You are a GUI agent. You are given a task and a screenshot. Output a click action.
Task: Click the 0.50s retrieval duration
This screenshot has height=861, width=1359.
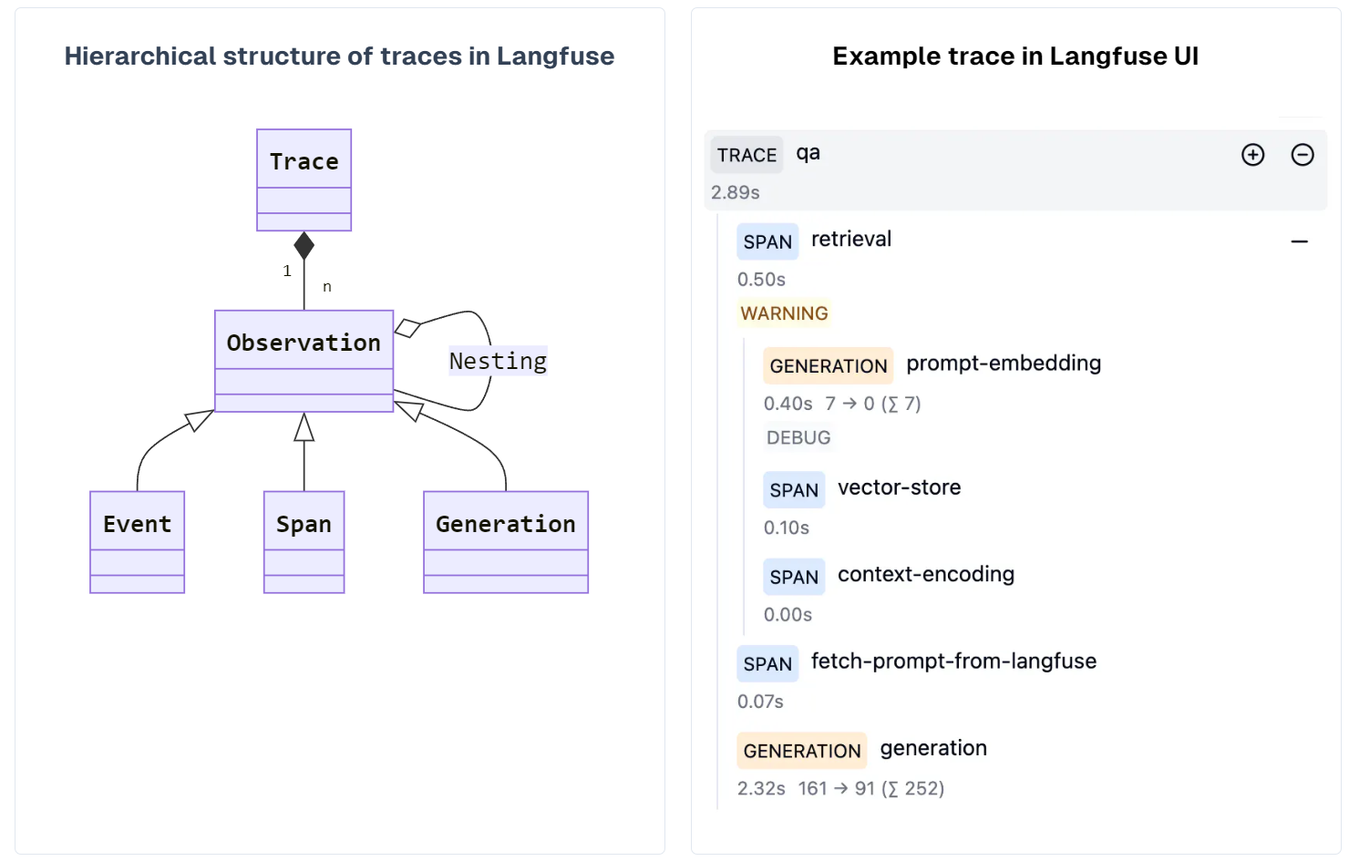[x=761, y=279]
